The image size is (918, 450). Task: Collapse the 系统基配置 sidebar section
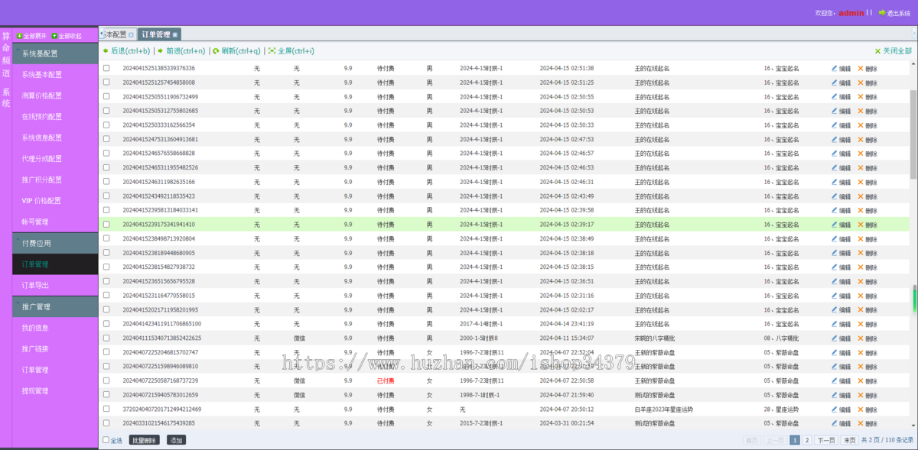tap(55, 54)
